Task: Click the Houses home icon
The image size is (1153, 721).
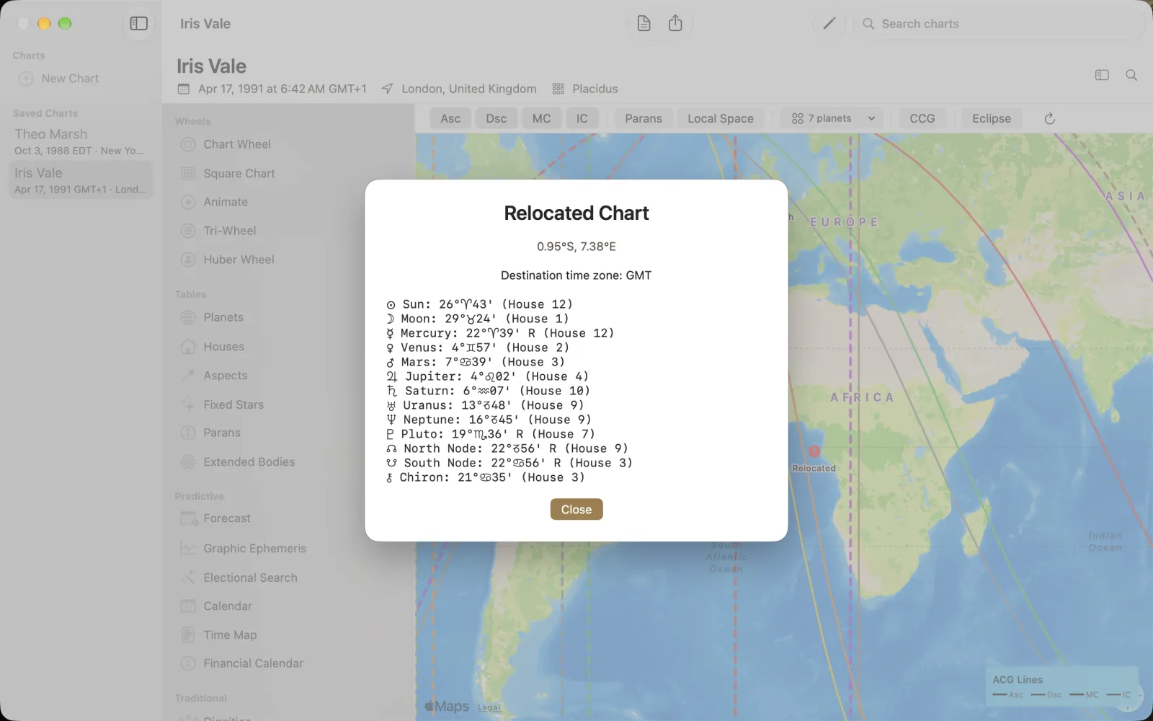Action: pyautogui.click(x=188, y=347)
